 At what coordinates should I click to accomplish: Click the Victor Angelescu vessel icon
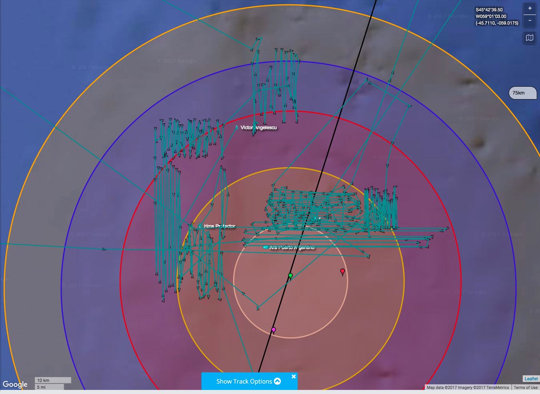(237, 127)
